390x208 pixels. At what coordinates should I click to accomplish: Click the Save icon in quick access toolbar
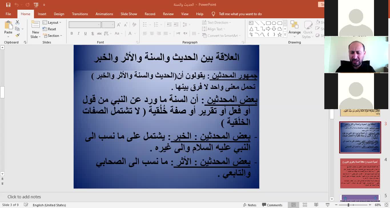click(x=8, y=5)
